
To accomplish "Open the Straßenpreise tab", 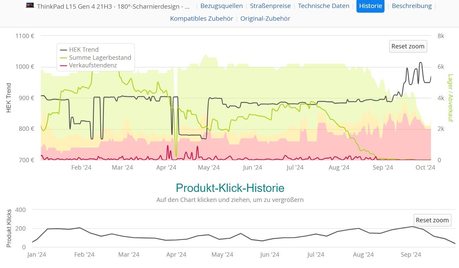I will click(x=270, y=6).
